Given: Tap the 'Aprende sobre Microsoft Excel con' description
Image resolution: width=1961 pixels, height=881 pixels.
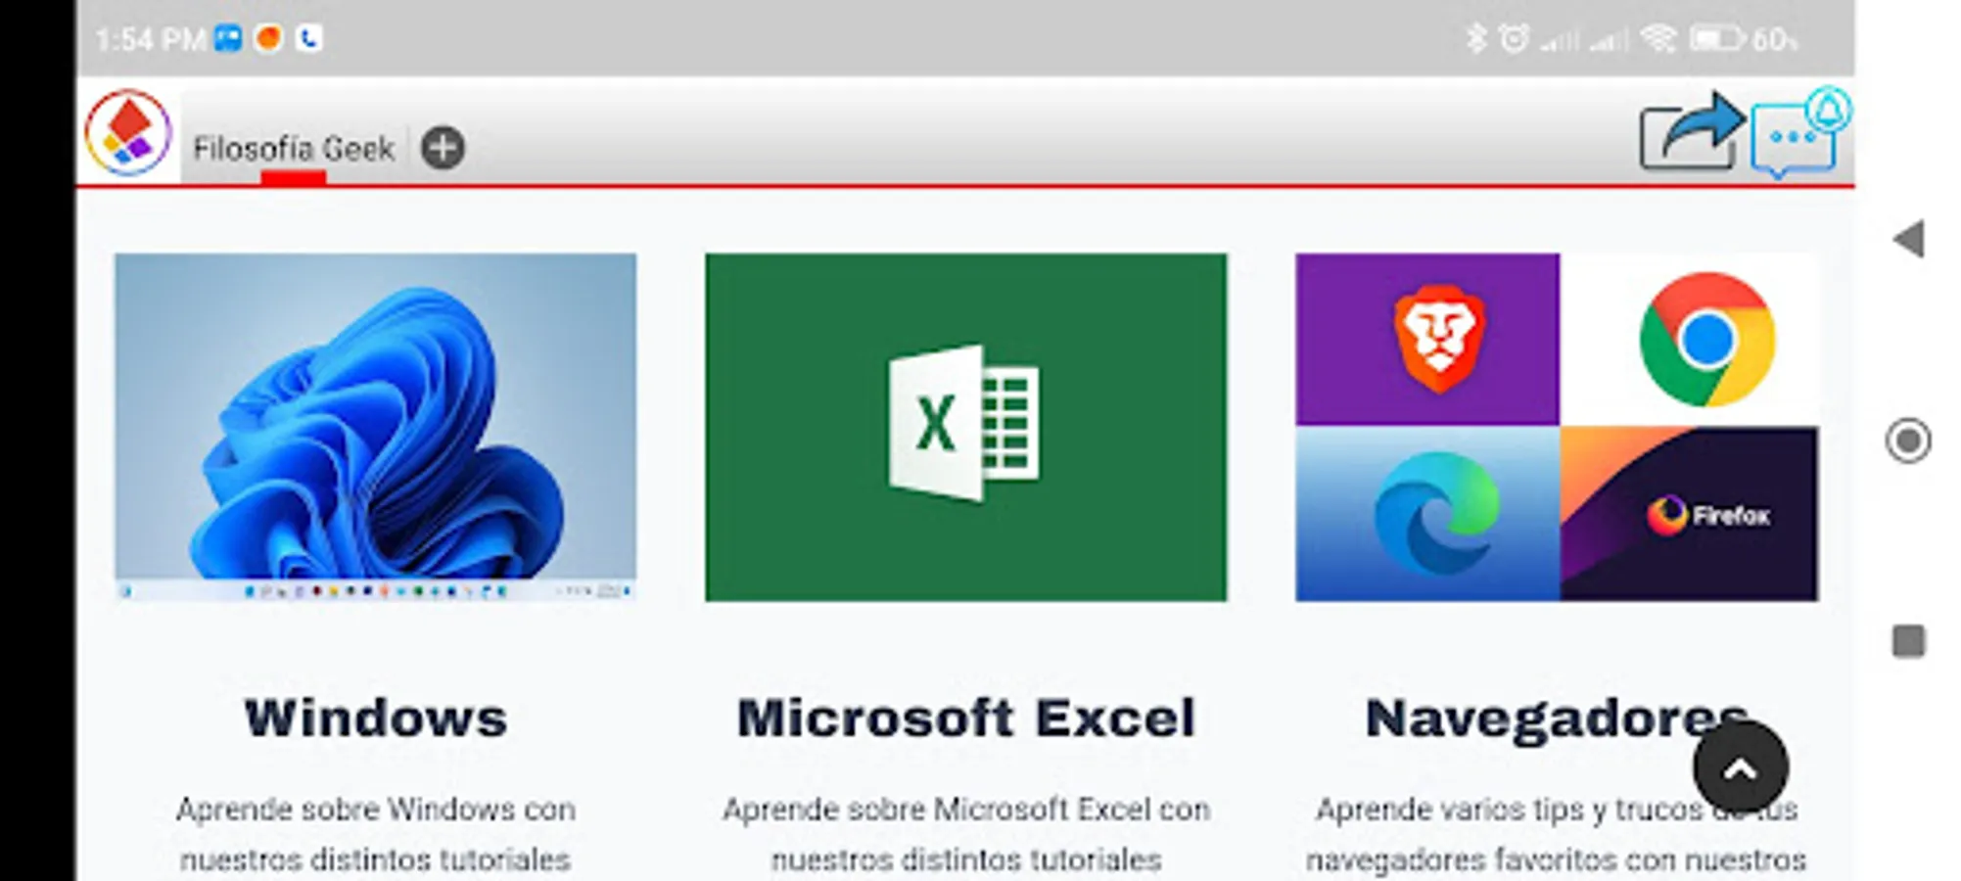Looking at the screenshot, I should [966, 810].
